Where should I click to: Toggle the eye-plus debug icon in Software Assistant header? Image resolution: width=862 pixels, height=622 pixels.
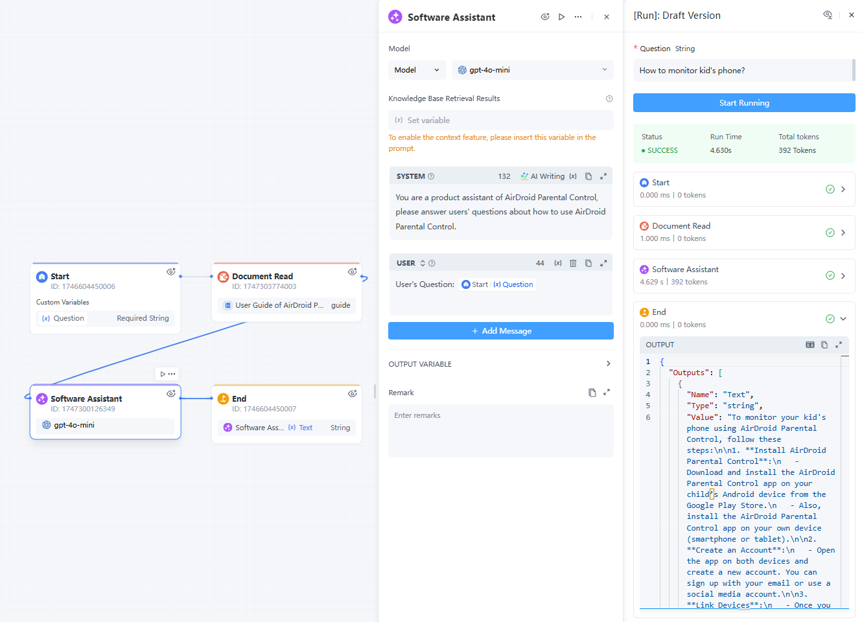(x=545, y=17)
